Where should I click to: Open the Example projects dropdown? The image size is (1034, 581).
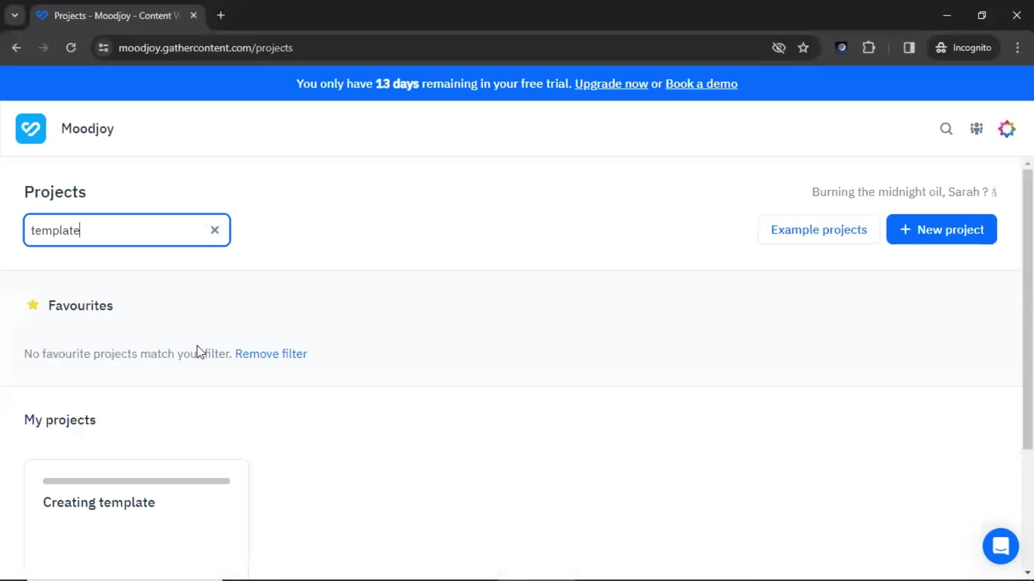coord(819,229)
